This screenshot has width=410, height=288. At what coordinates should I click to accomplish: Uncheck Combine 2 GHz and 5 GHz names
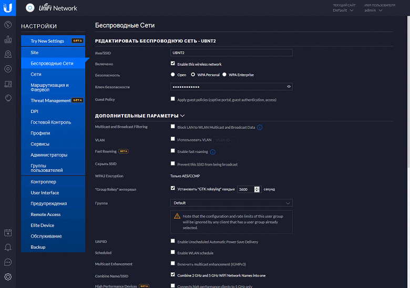(x=172, y=274)
